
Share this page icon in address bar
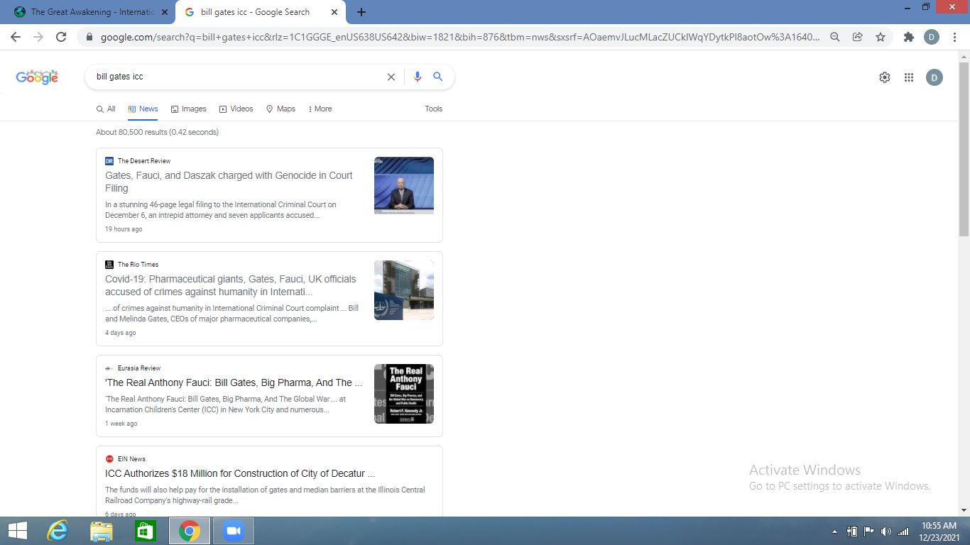tap(858, 37)
